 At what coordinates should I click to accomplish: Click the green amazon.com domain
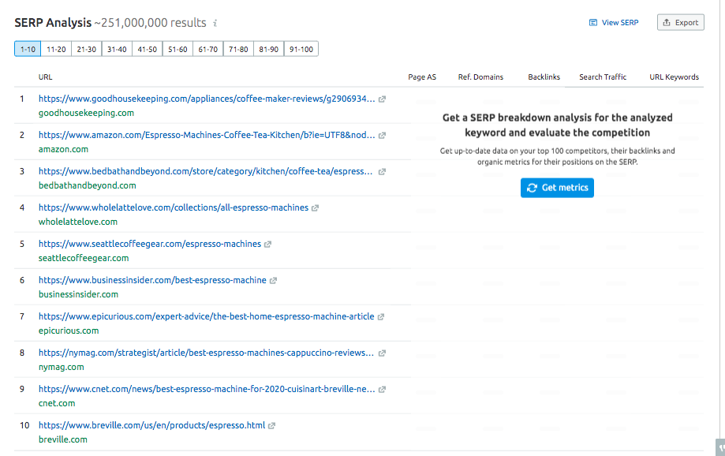(63, 149)
